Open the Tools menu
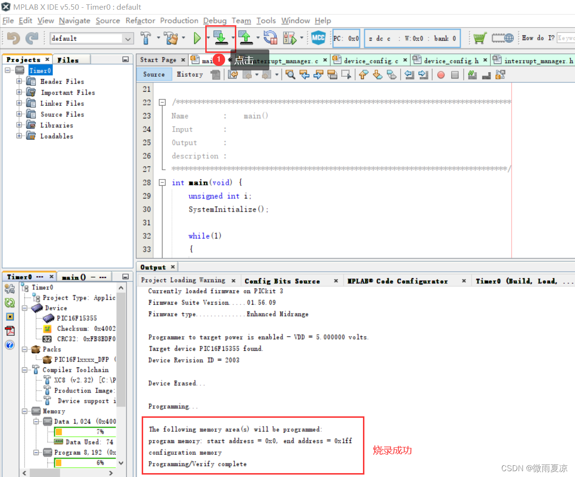The image size is (575, 477). tap(266, 20)
